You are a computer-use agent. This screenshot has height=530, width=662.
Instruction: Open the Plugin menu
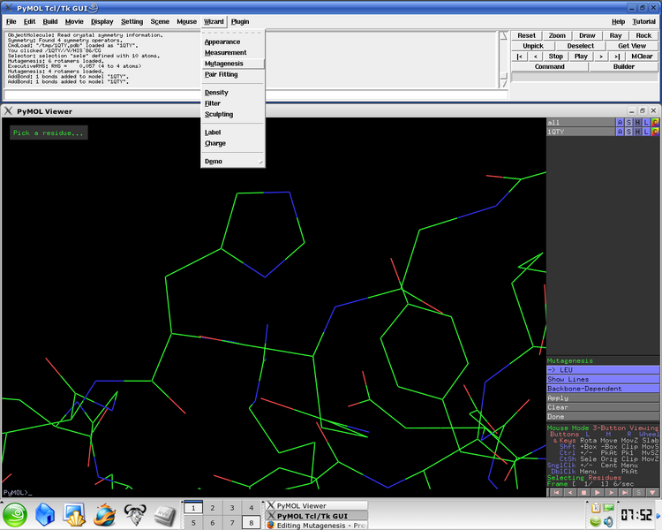point(240,21)
